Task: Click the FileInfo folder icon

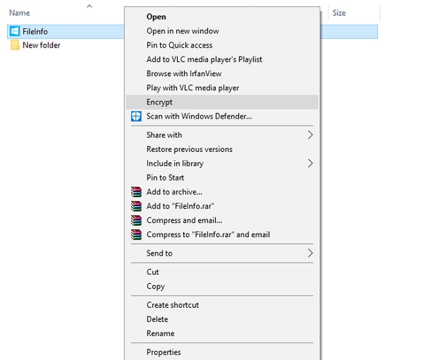Action: (15, 31)
